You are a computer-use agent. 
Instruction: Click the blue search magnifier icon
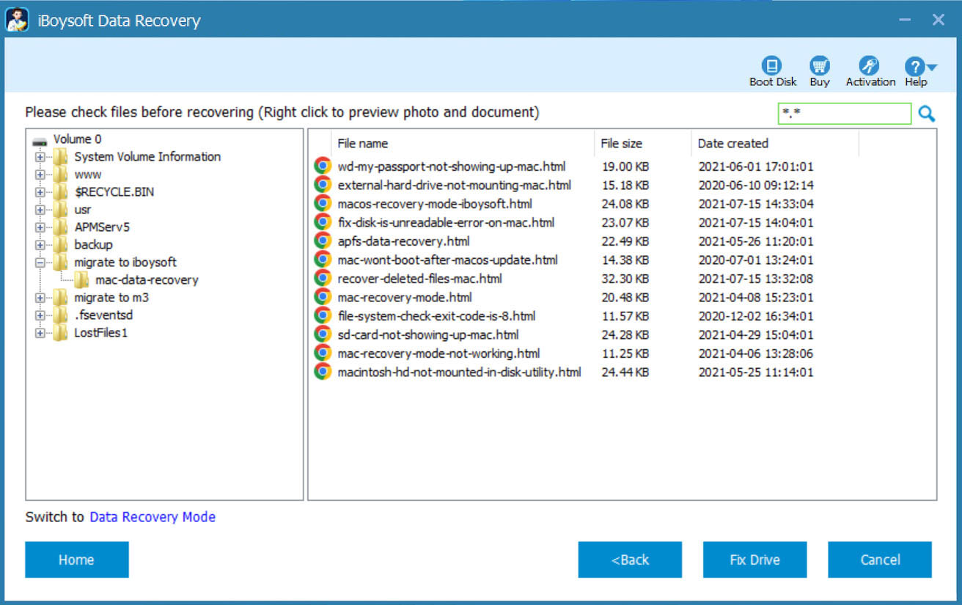pos(926,114)
